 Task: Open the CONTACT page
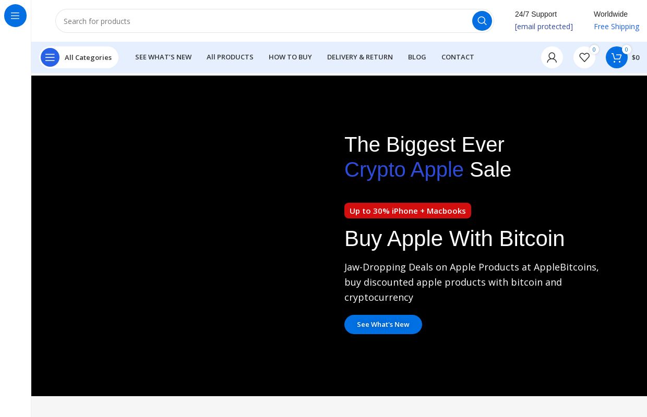click(x=458, y=57)
